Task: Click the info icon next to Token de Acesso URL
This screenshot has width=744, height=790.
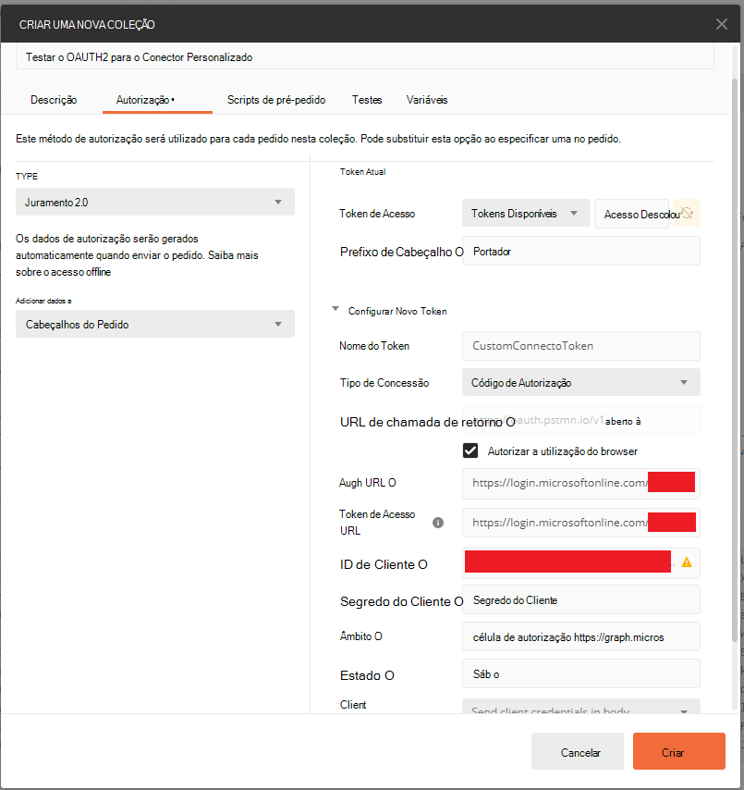Action: pyautogui.click(x=438, y=523)
